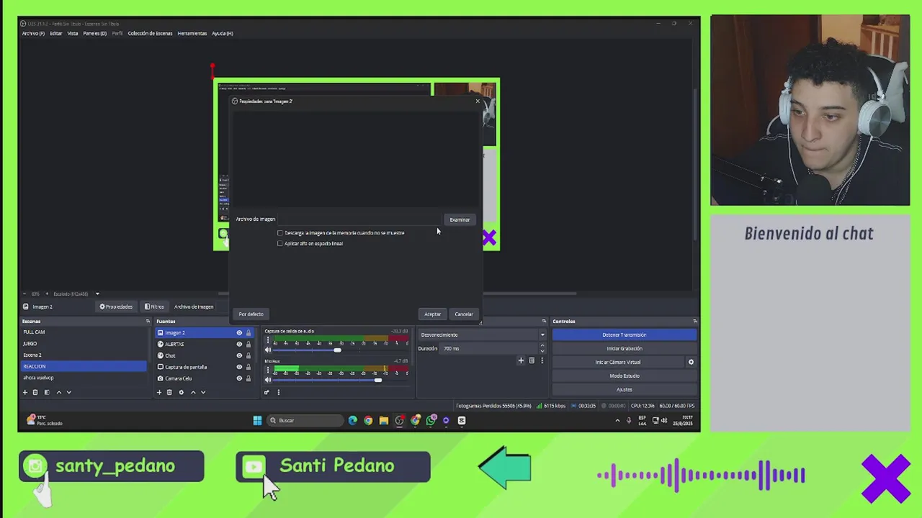Viewport: 922px width, 518px height.
Task: Close the Propiedades para Imagen 2 dialog
Action: (x=477, y=101)
